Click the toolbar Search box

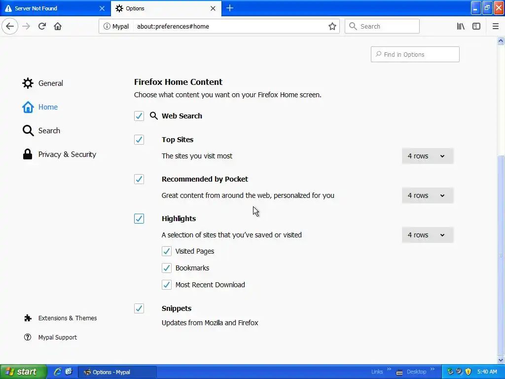pyautogui.click(x=382, y=27)
